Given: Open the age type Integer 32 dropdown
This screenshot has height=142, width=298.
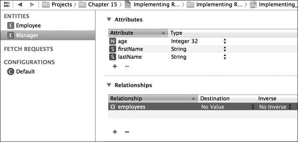Looking at the screenshot, I should (199, 41).
